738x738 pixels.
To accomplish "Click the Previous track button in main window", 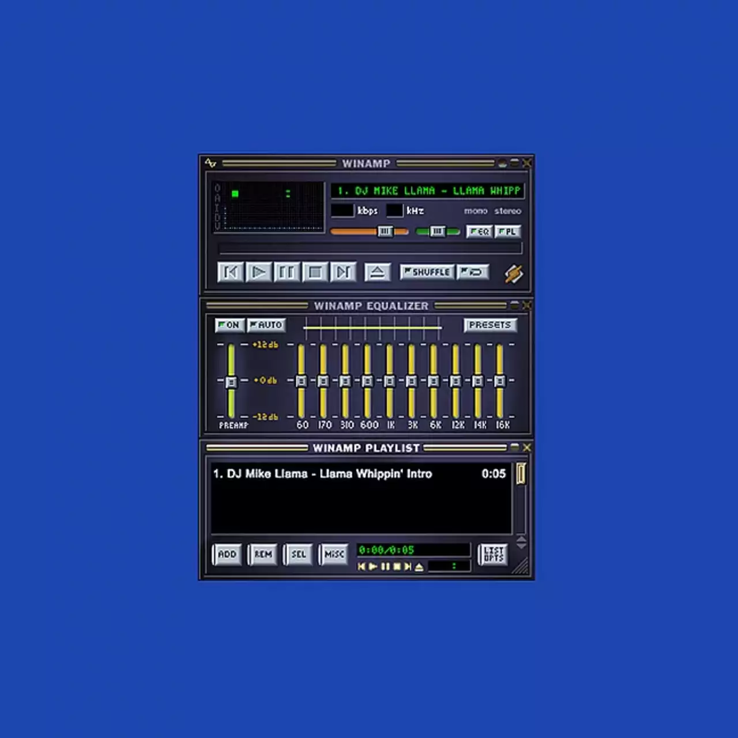I will (230, 272).
